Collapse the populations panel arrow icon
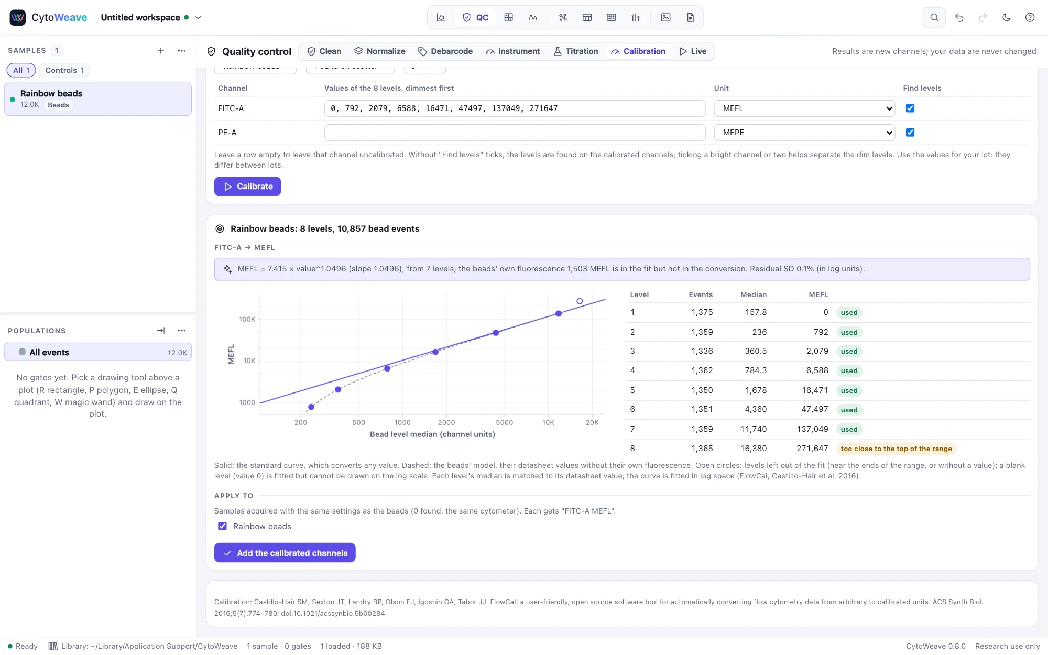Screen dimensions: 1048x655 tap(161, 331)
